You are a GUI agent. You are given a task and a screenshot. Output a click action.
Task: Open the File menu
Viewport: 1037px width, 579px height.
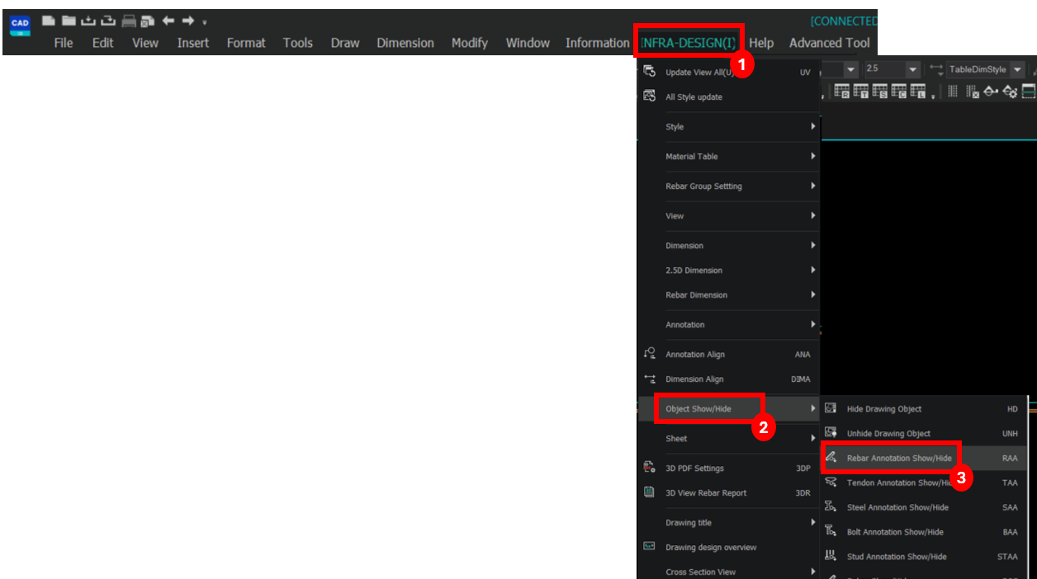pyautogui.click(x=64, y=43)
